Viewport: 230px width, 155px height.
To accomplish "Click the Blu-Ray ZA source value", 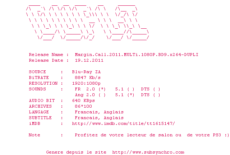I will pos(86,72).
